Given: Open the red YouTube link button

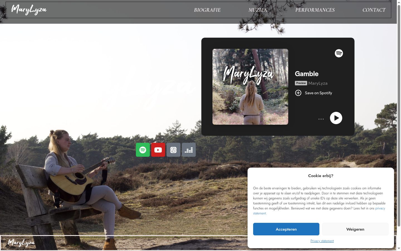Looking at the screenshot, I should tap(158, 150).
